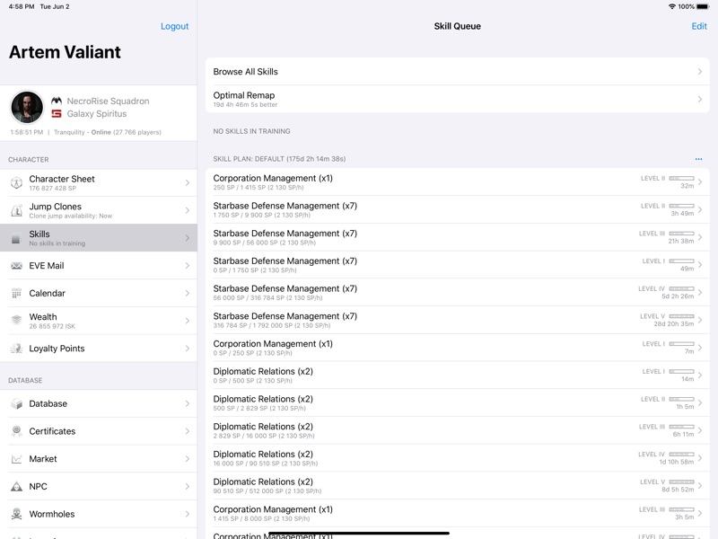This screenshot has height=539, width=718.
Task: Open Corporation Management 1 415 SP / 8 000 SP row
Action: click(457, 513)
